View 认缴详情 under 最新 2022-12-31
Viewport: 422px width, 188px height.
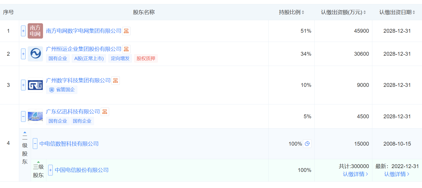point(397,174)
